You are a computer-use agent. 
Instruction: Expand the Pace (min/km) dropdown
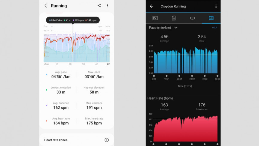tap(176, 28)
